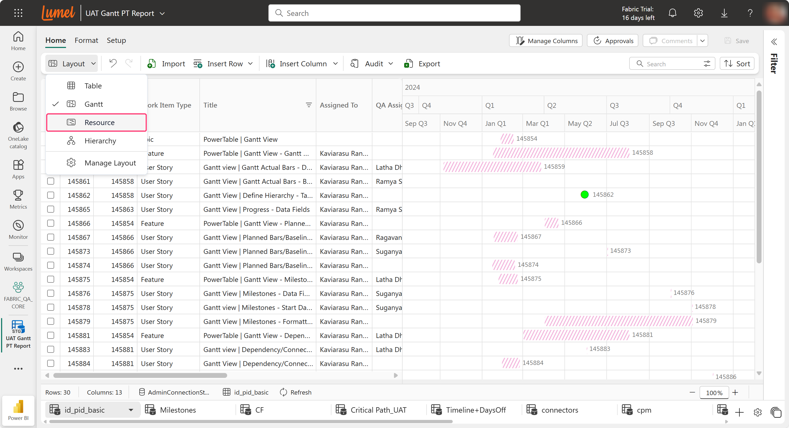789x428 pixels.
Task: Click the green milestone dot 145862
Action: [584, 195]
